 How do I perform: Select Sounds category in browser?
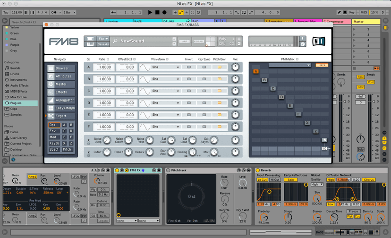click(15, 68)
